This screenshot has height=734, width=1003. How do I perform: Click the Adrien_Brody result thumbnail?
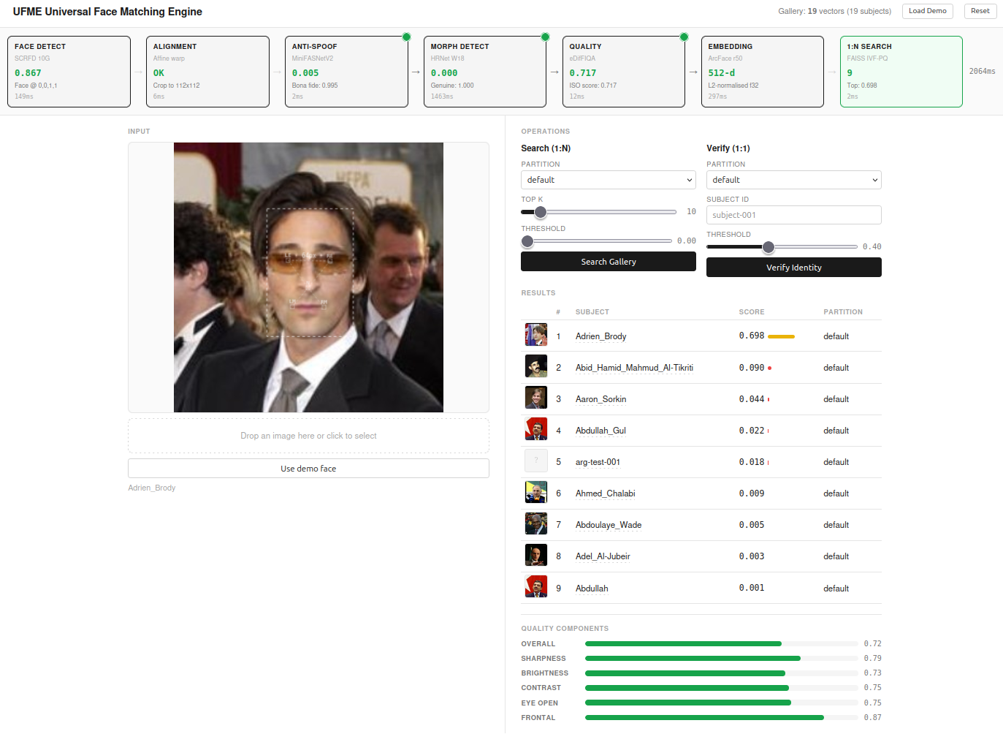pos(536,335)
